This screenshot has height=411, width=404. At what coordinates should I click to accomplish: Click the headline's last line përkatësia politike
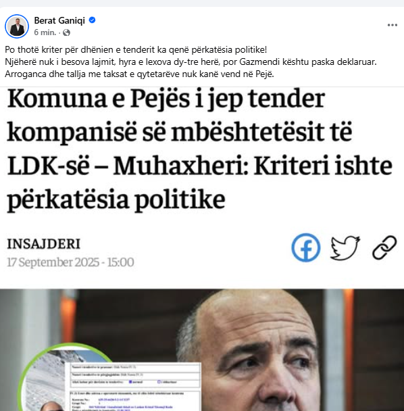(x=116, y=199)
